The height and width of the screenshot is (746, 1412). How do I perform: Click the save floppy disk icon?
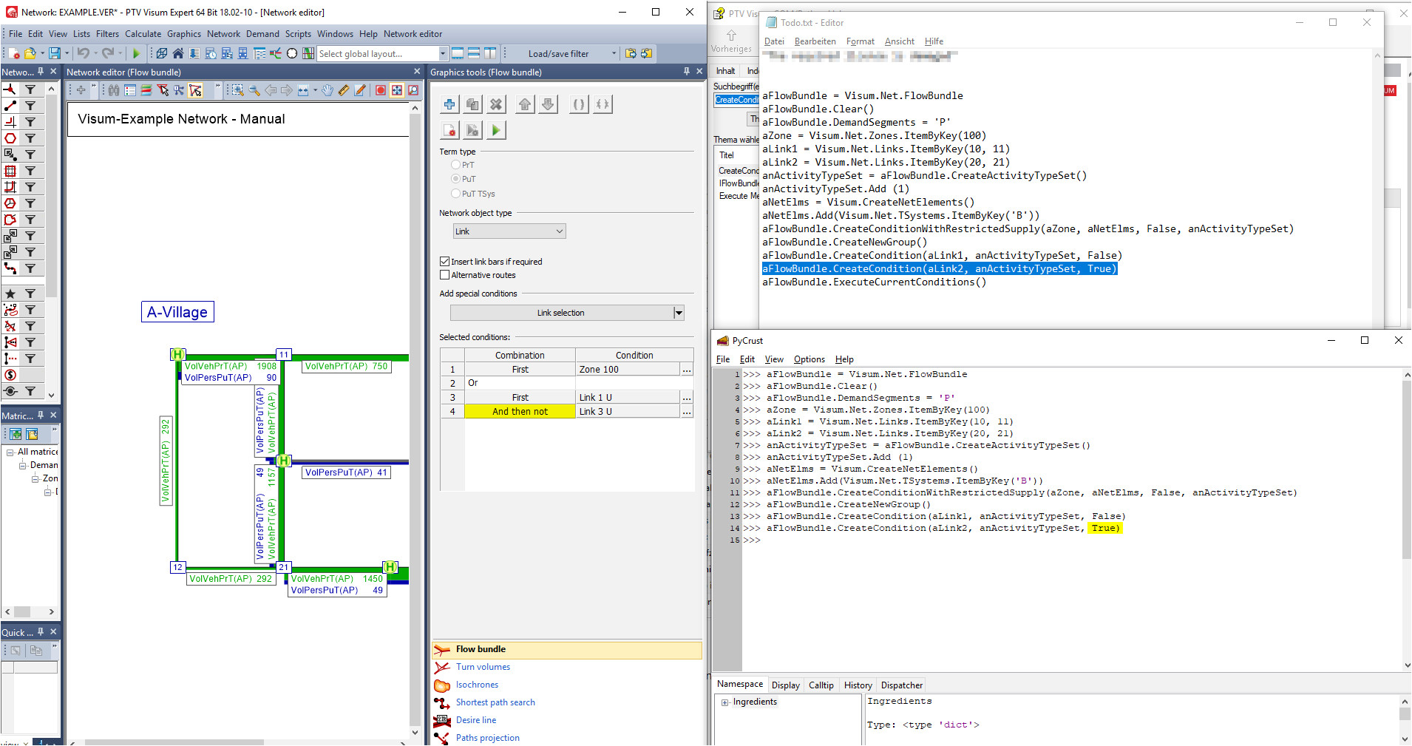pyautogui.click(x=54, y=53)
